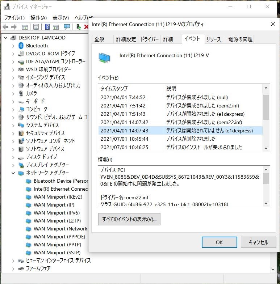Image resolution: width=280 pixels, height=284 pixels.
Task: Expand the ソフトウェア コンポーネント category
Action: tap(13, 141)
